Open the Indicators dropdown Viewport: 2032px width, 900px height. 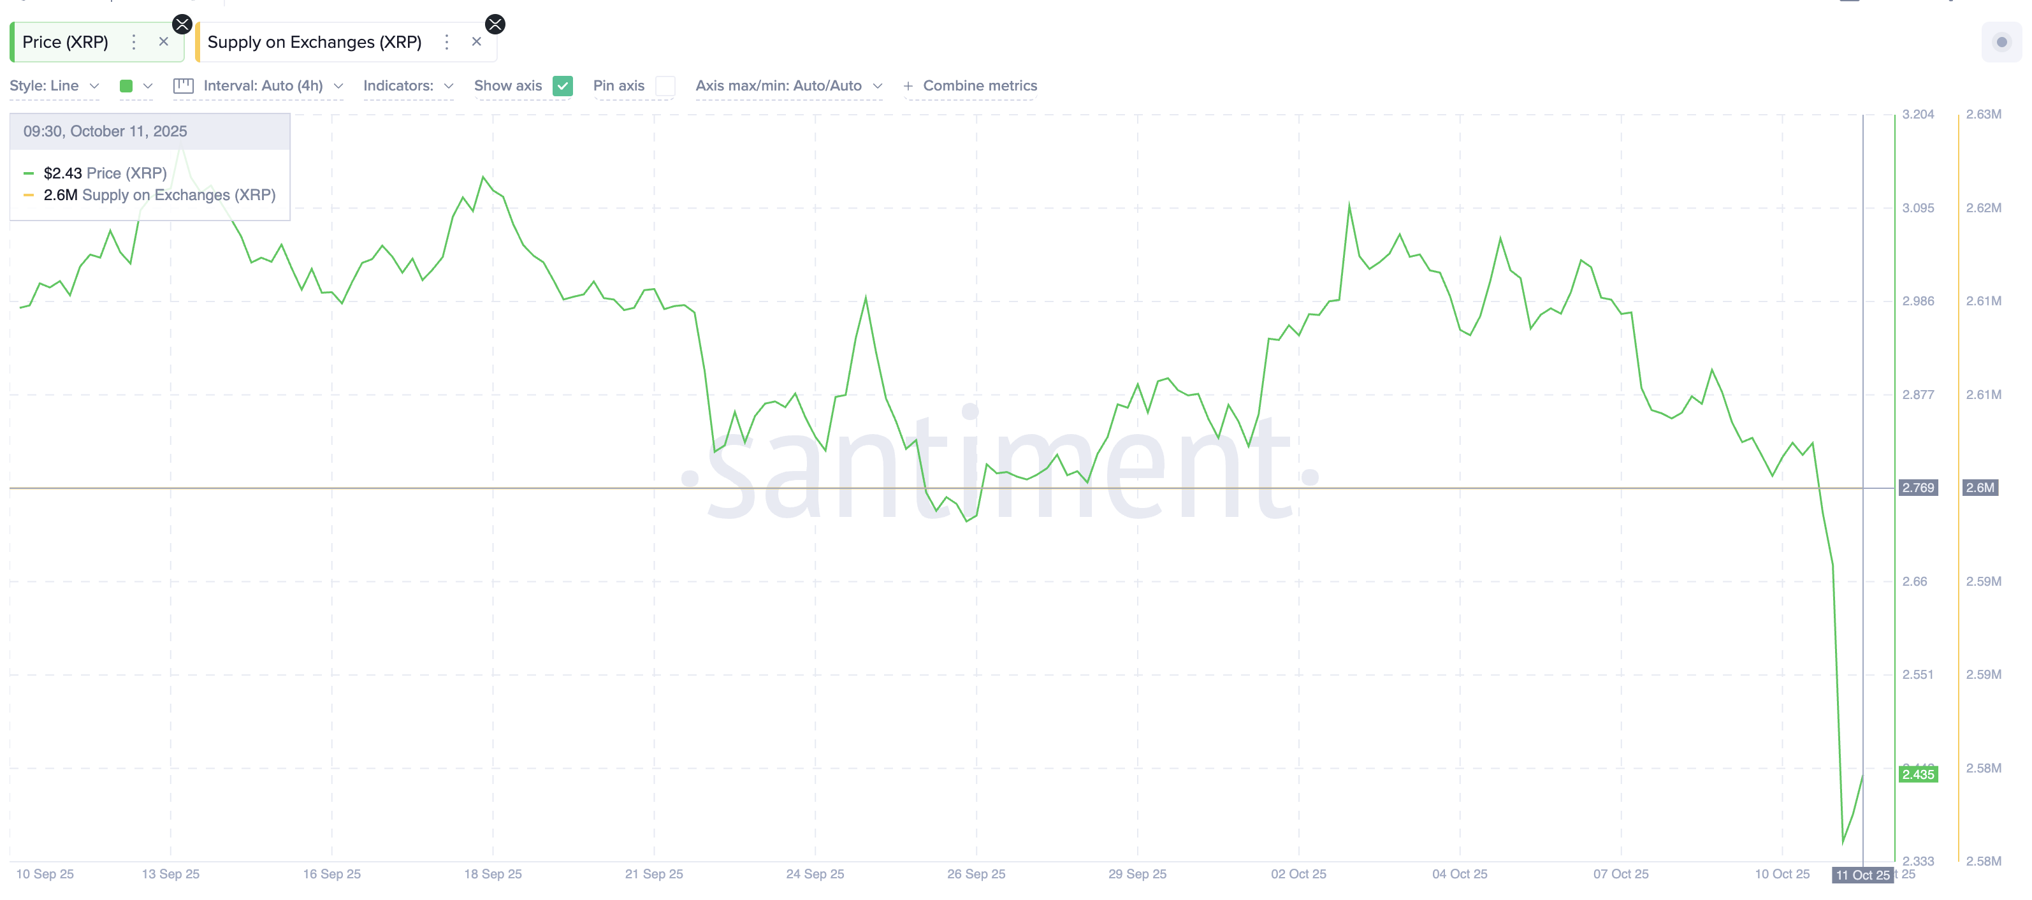click(x=408, y=86)
